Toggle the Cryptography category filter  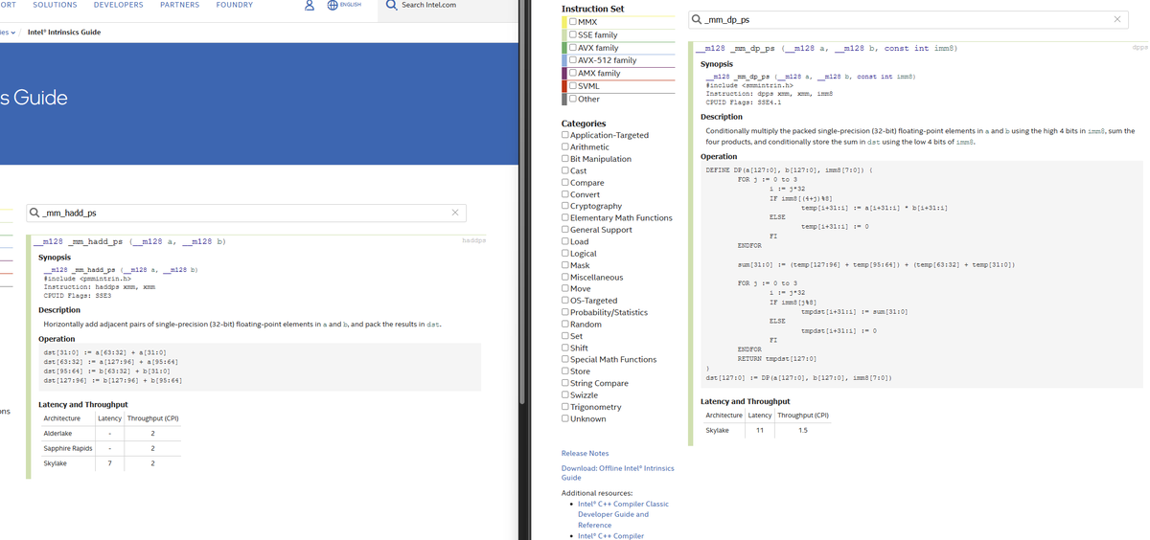pos(565,206)
